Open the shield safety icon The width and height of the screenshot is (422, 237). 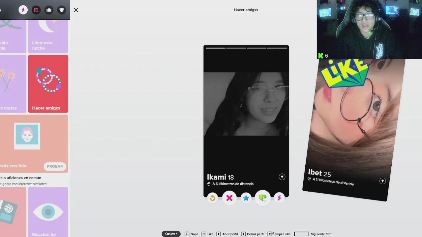62,10
